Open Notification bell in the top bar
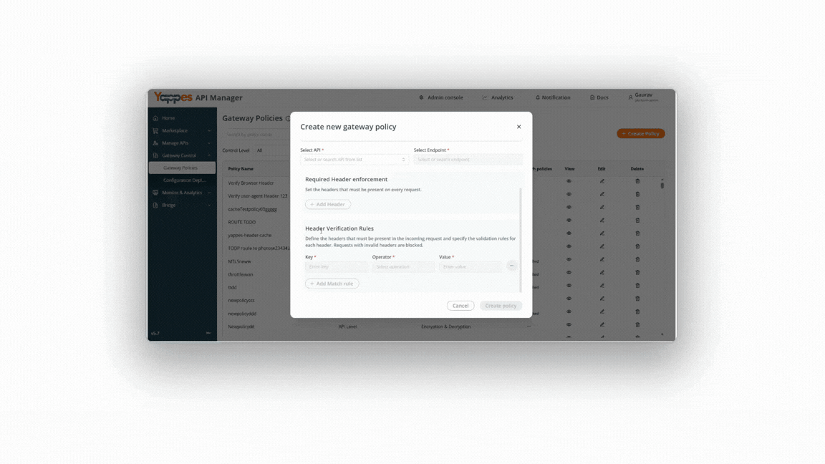 (x=552, y=97)
